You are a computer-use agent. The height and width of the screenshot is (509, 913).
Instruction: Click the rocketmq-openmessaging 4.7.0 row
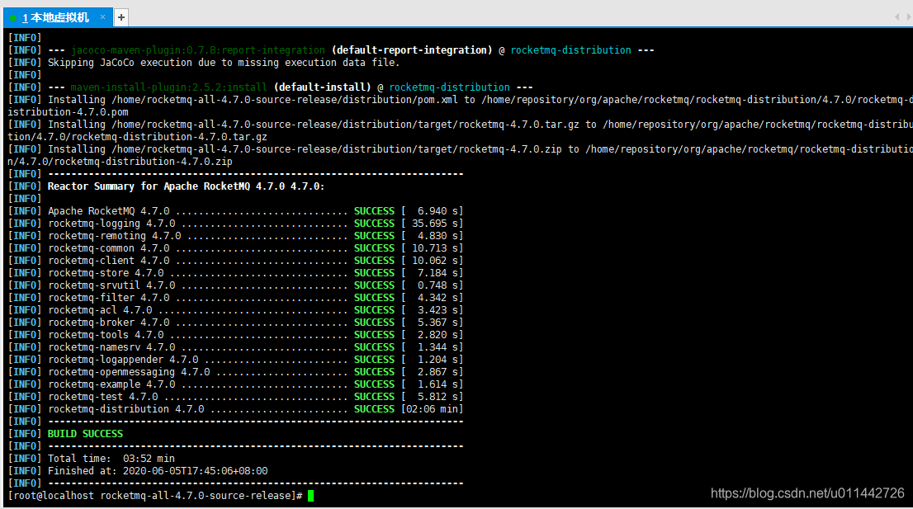coord(235,372)
